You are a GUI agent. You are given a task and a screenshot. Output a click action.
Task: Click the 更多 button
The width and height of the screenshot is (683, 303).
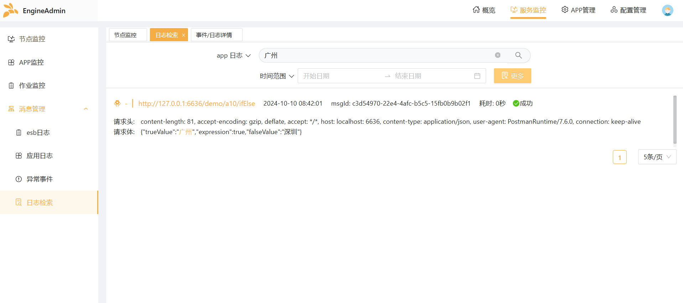click(x=512, y=76)
